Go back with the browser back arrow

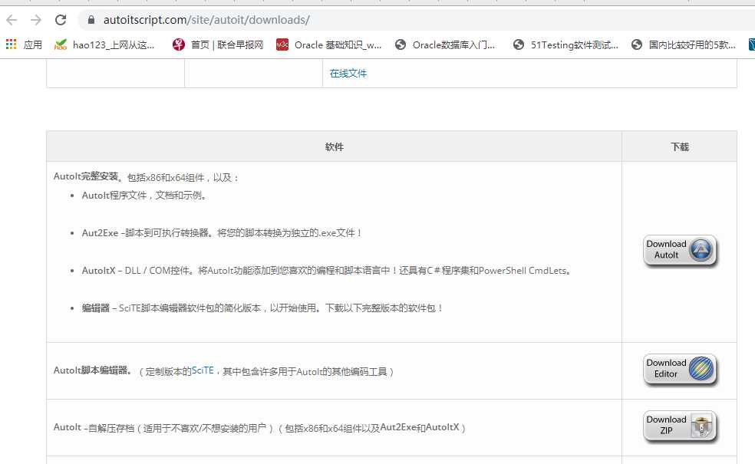(x=12, y=20)
